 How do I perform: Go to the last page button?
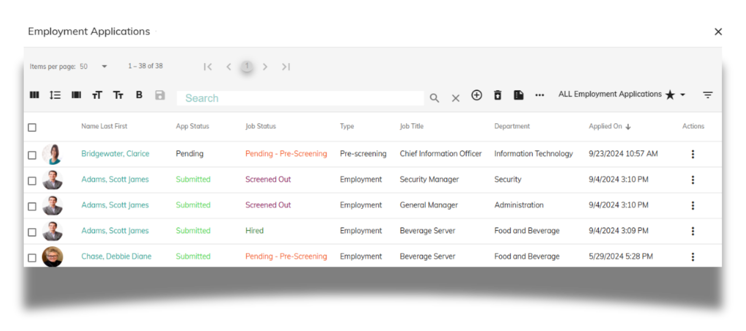pyautogui.click(x=286, y=67)
